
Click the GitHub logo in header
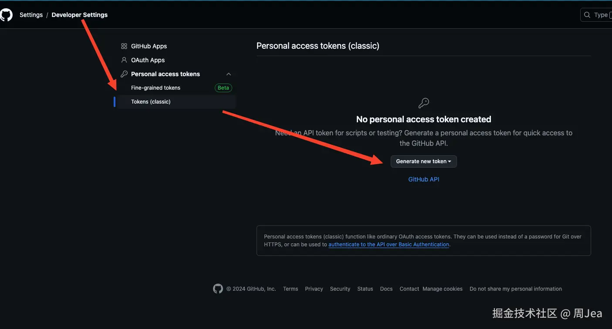point(6,15)
